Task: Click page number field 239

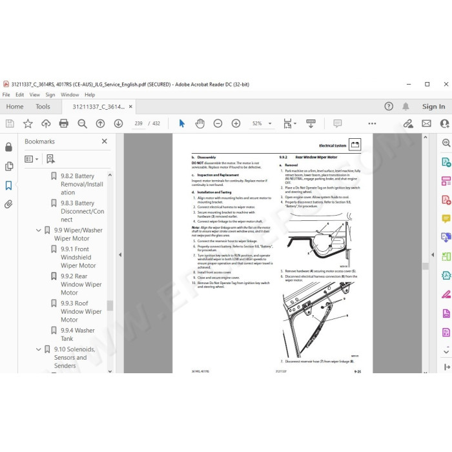Action: click(138, 124)
